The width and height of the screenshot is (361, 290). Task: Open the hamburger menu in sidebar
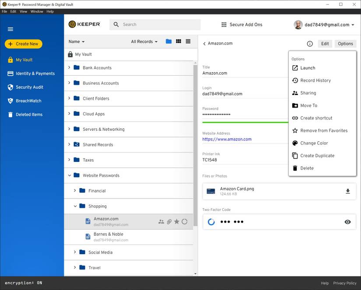click(11, 29)
